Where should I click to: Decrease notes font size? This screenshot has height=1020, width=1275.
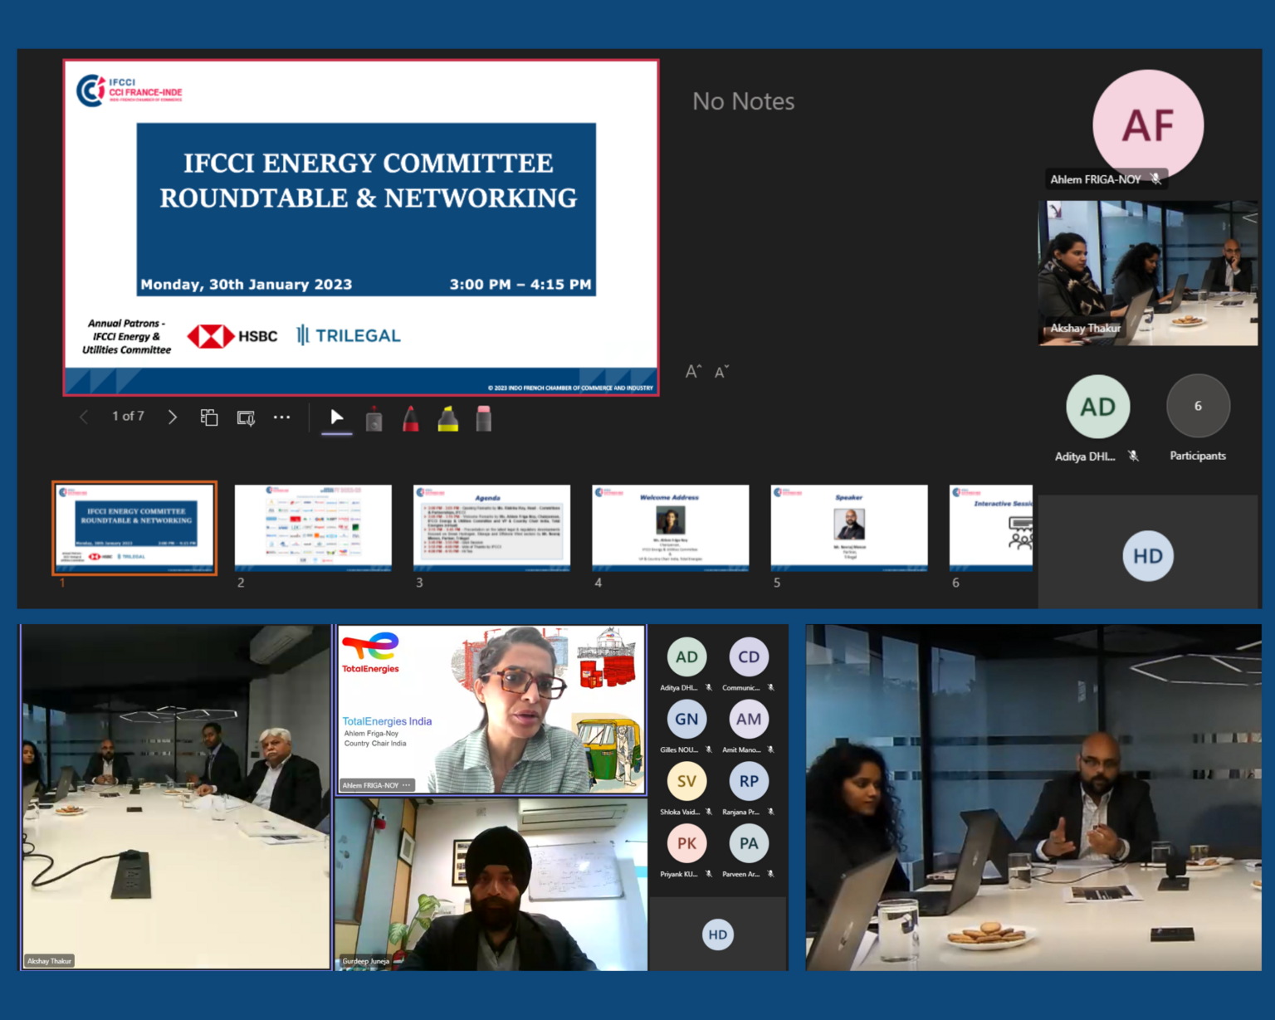721,372
